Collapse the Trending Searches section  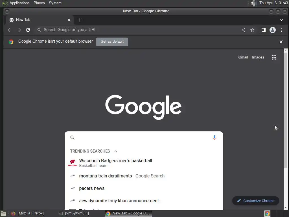(115, 151)
